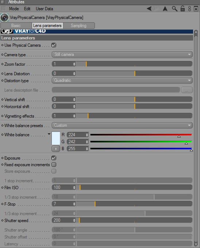The image size is (200, 248).
Task: Toggle the Exposure checkbox
Action: [x=54, y=158]
